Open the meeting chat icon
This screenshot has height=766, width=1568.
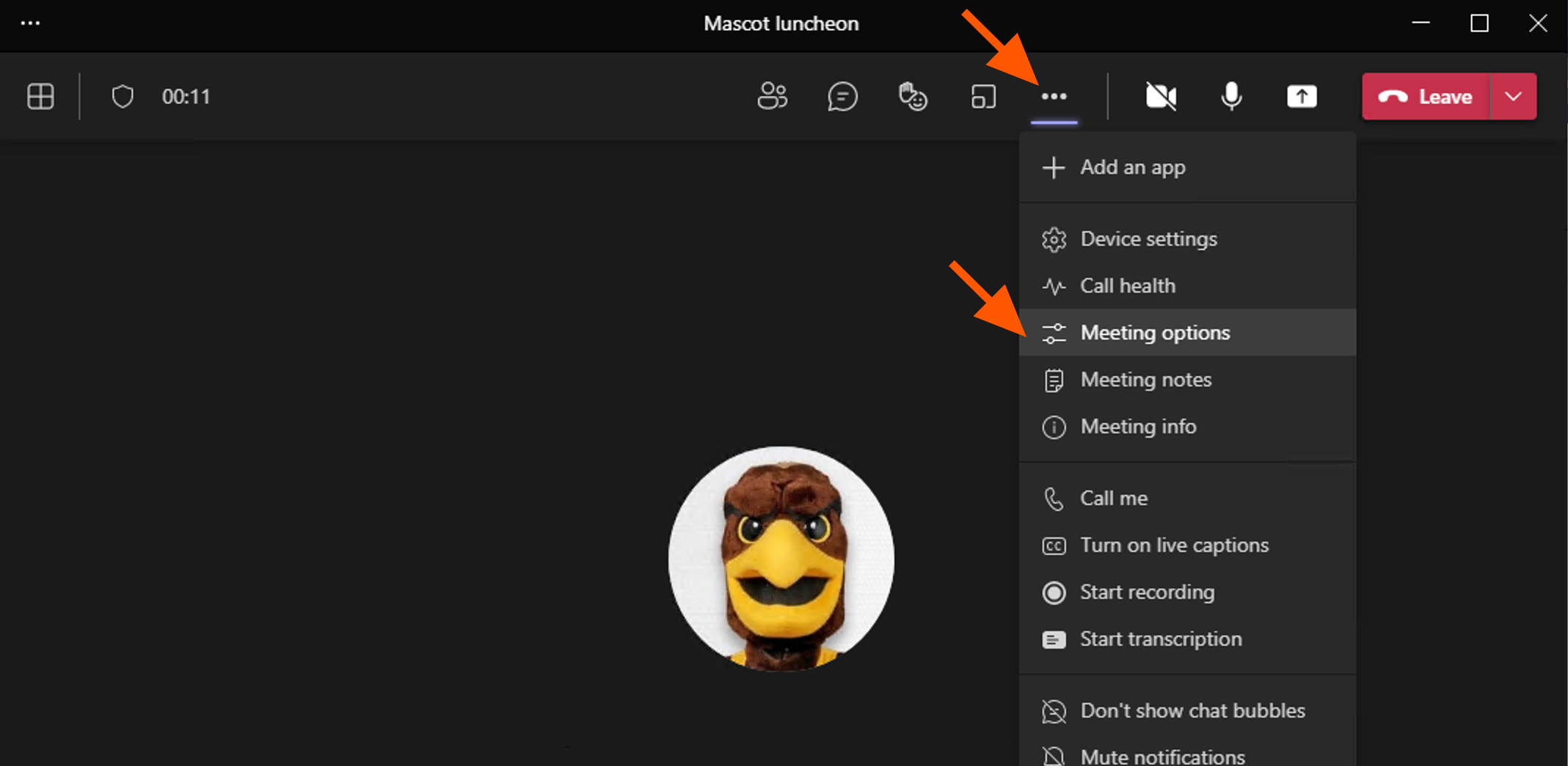pyautogui.click(x=842, y=96)
